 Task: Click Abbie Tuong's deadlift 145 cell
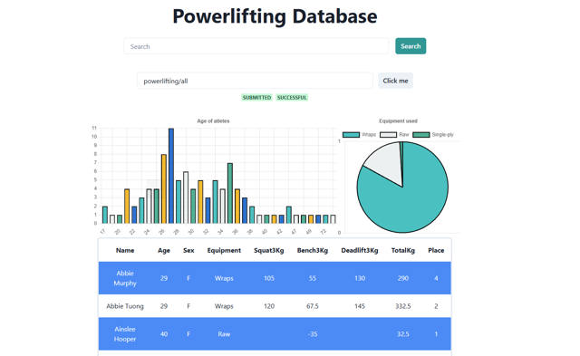360,306
